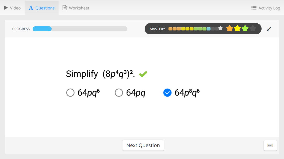284x159 pixels.
Task: Select the checked 64p⁸q⁶ answer
Action: click(x=167, y=93)
